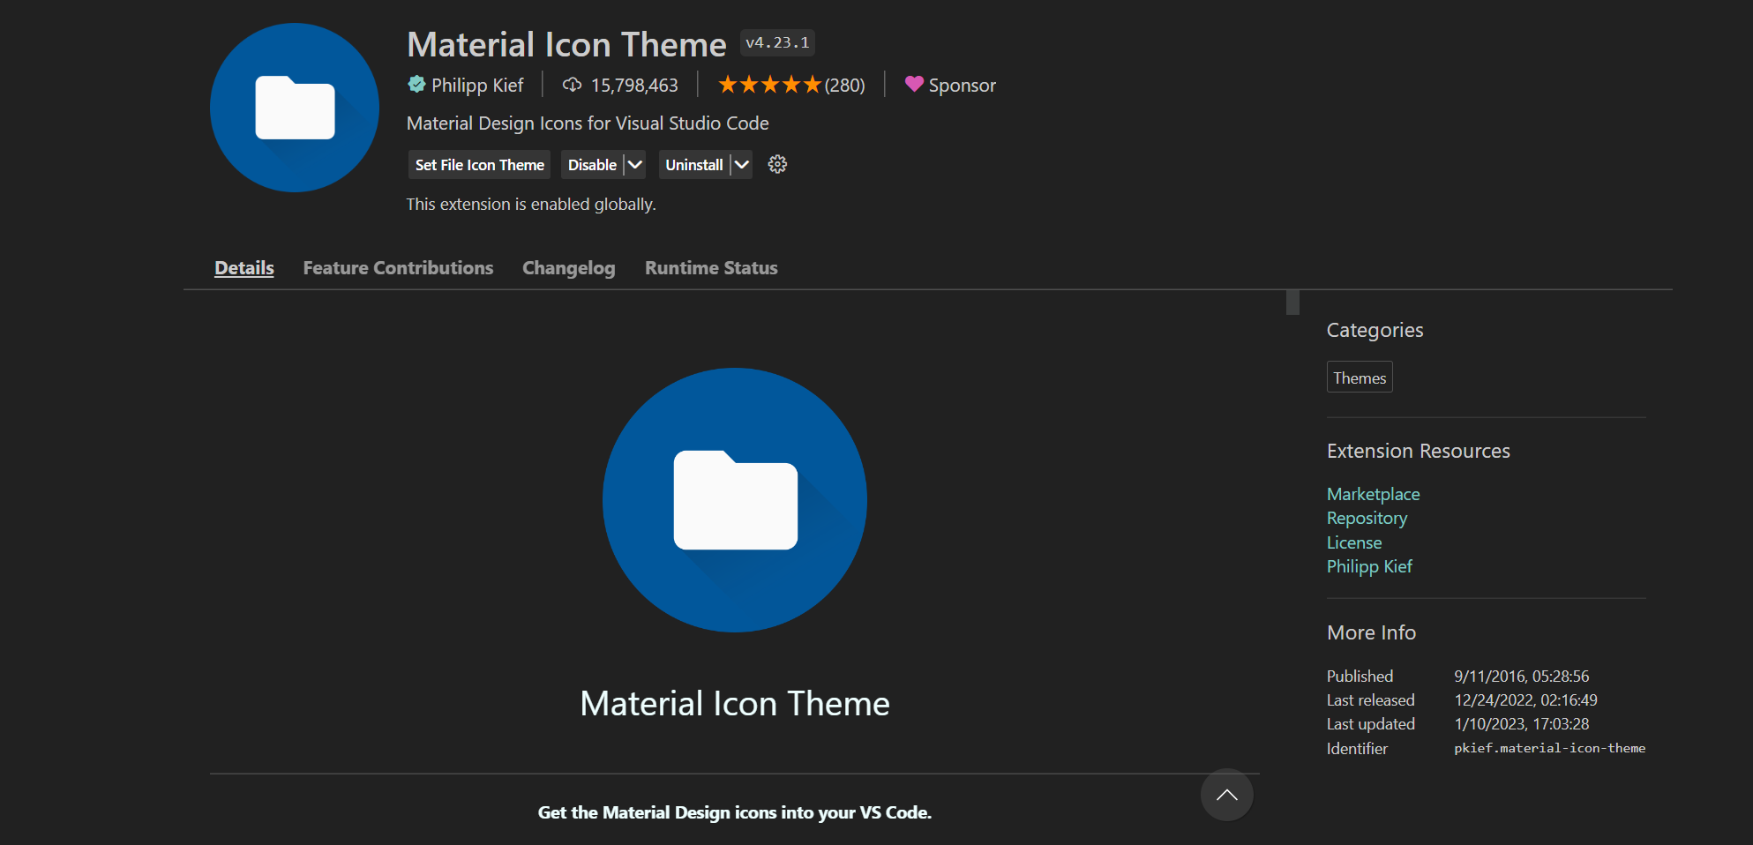Viewport: 1753px width, 845px height.
Task: Open the Runtime Status tab
Action: (x=711, y=268)
